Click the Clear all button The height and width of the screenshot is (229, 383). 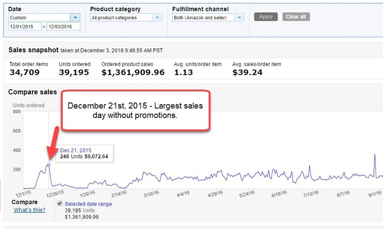coord(296,17)
